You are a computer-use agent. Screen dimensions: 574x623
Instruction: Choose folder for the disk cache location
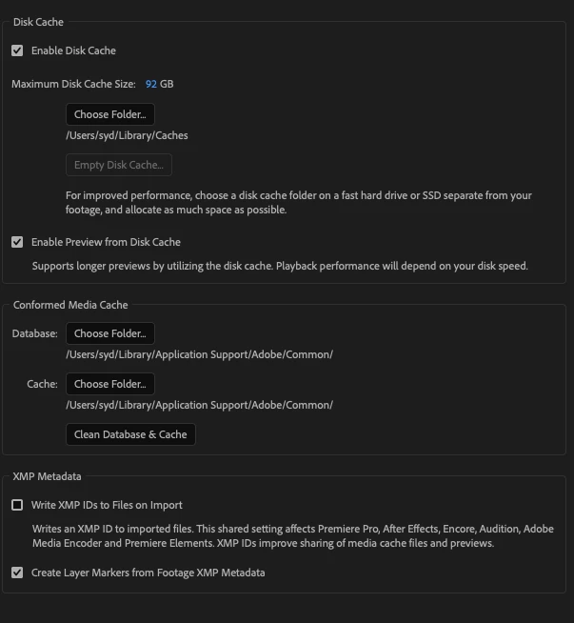pyautogui.click(x=110, y=114)
